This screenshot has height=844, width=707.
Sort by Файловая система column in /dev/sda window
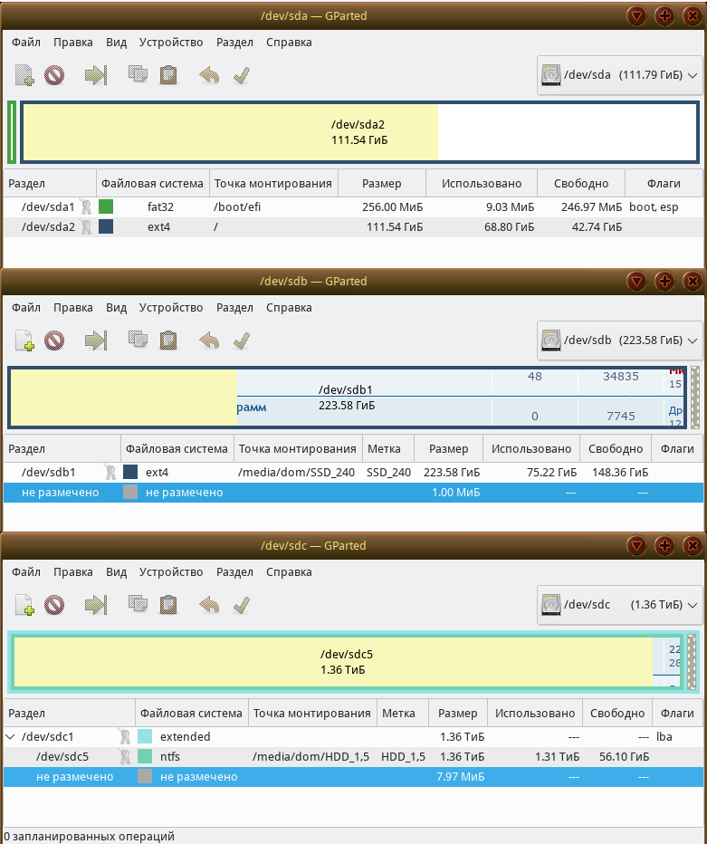[x=153, y=184]
